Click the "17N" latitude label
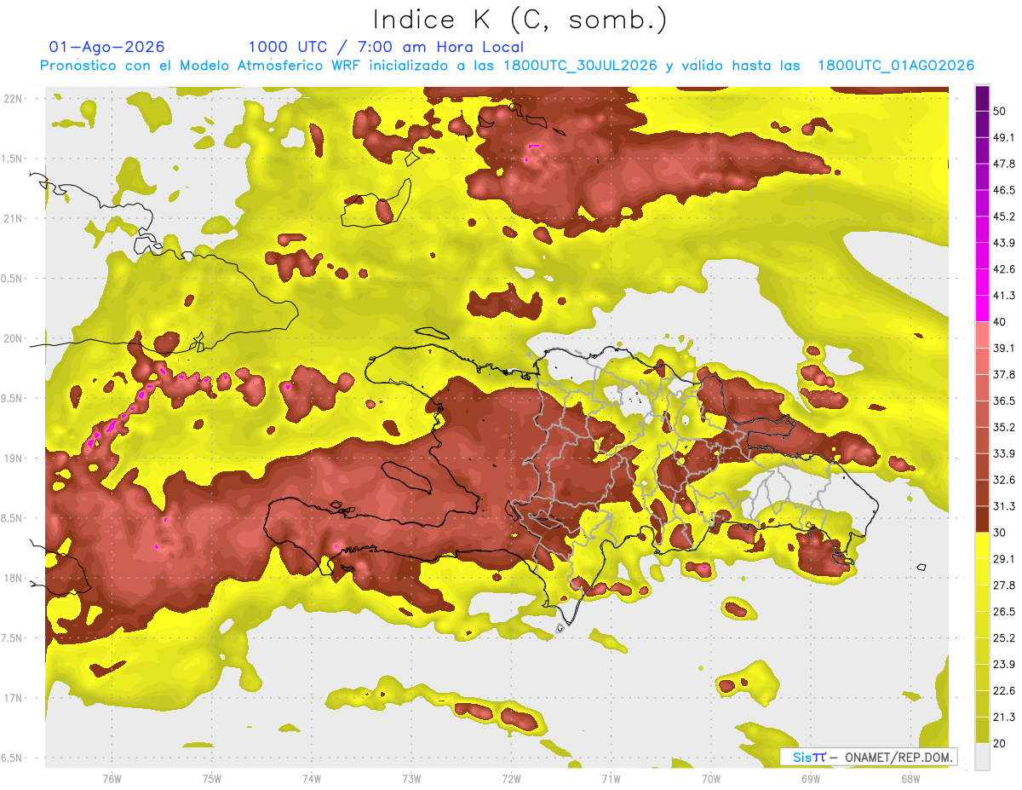 (14, 698)
